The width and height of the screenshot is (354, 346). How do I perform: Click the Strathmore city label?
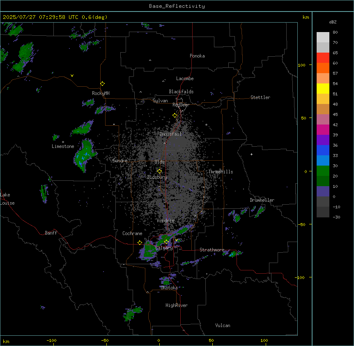point(212,250)
